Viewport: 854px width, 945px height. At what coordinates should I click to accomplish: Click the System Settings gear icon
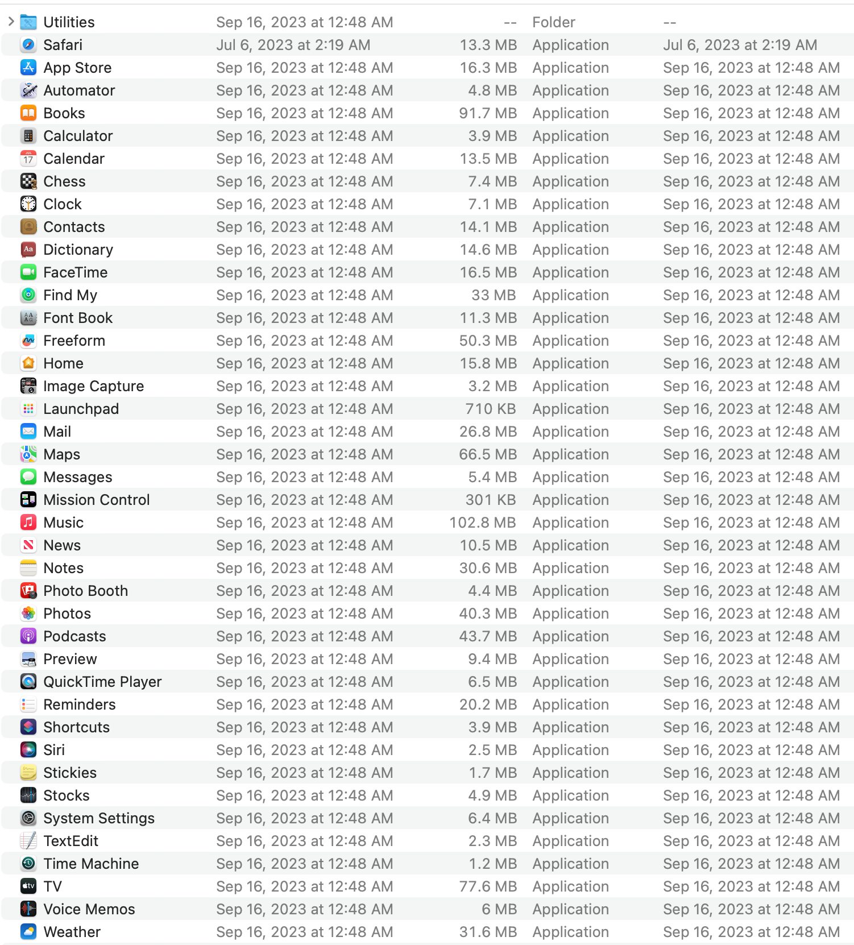point(28,818)
